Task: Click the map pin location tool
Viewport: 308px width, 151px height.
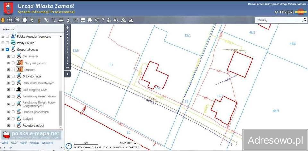Action: 123,20
